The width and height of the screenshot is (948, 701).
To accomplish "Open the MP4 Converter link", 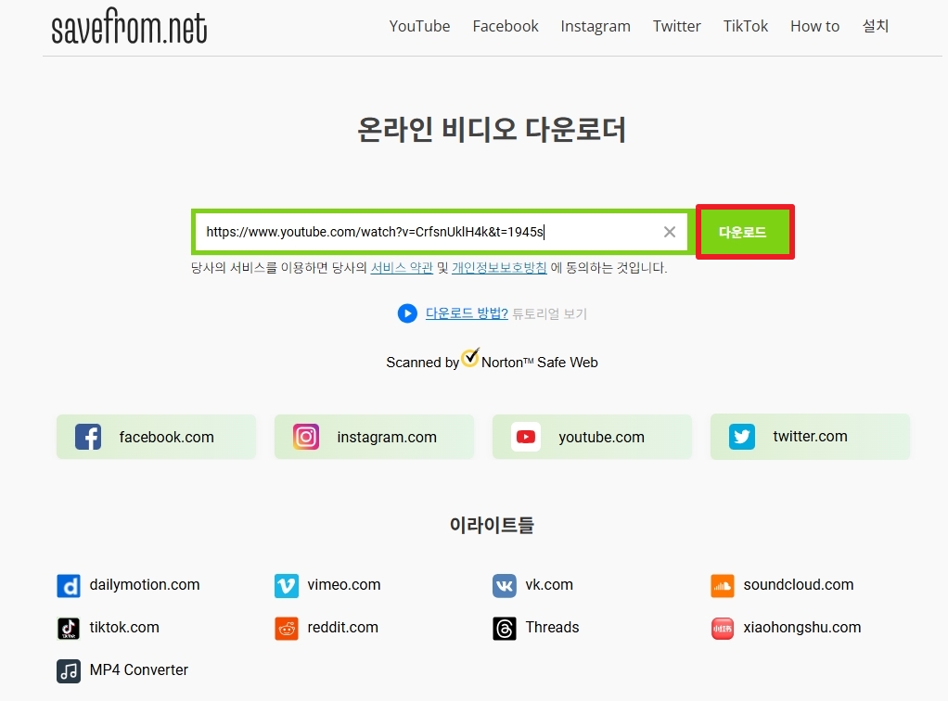I will click(x=139, y=669).
